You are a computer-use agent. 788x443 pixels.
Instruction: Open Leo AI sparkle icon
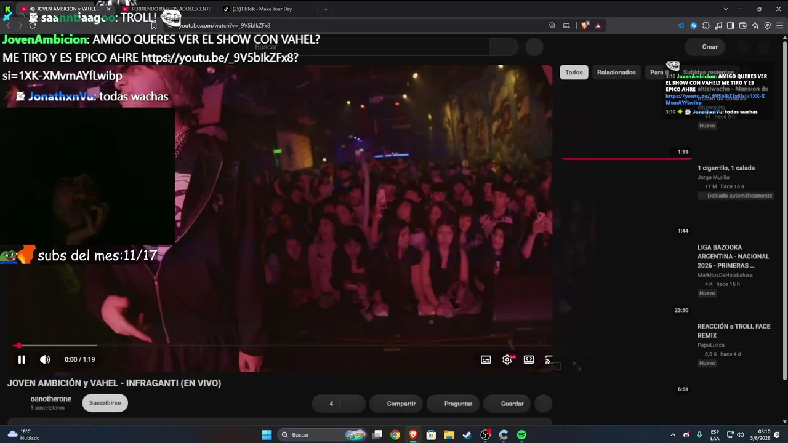point(755,25)
